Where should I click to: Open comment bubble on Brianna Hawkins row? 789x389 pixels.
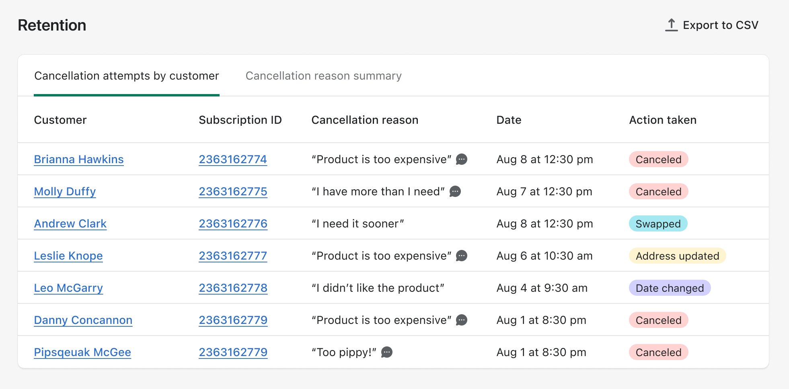pyautogui.click(x=462, y=160)
